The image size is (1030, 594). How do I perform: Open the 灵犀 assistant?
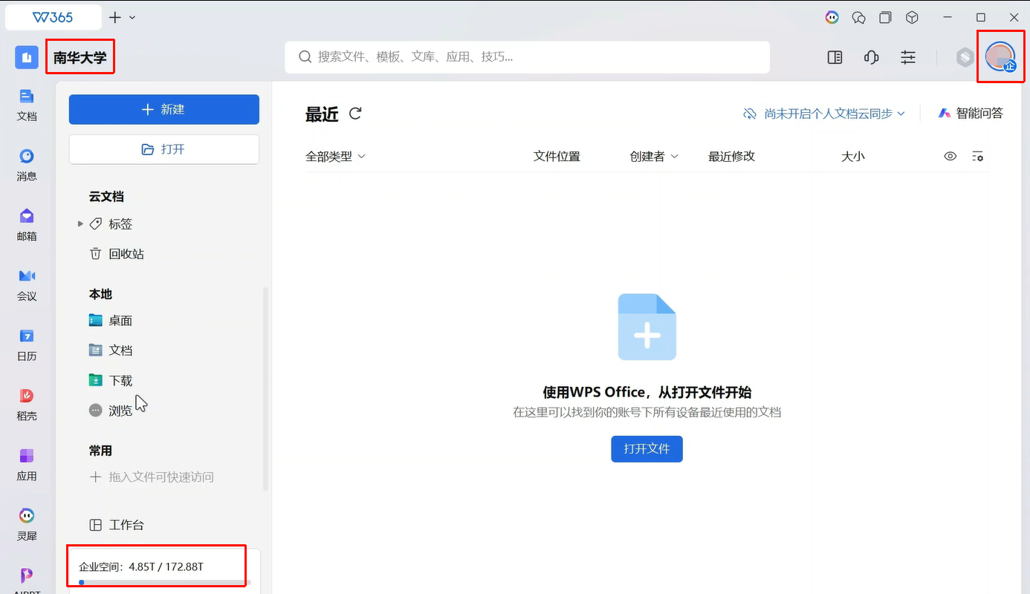pos(27,525)
